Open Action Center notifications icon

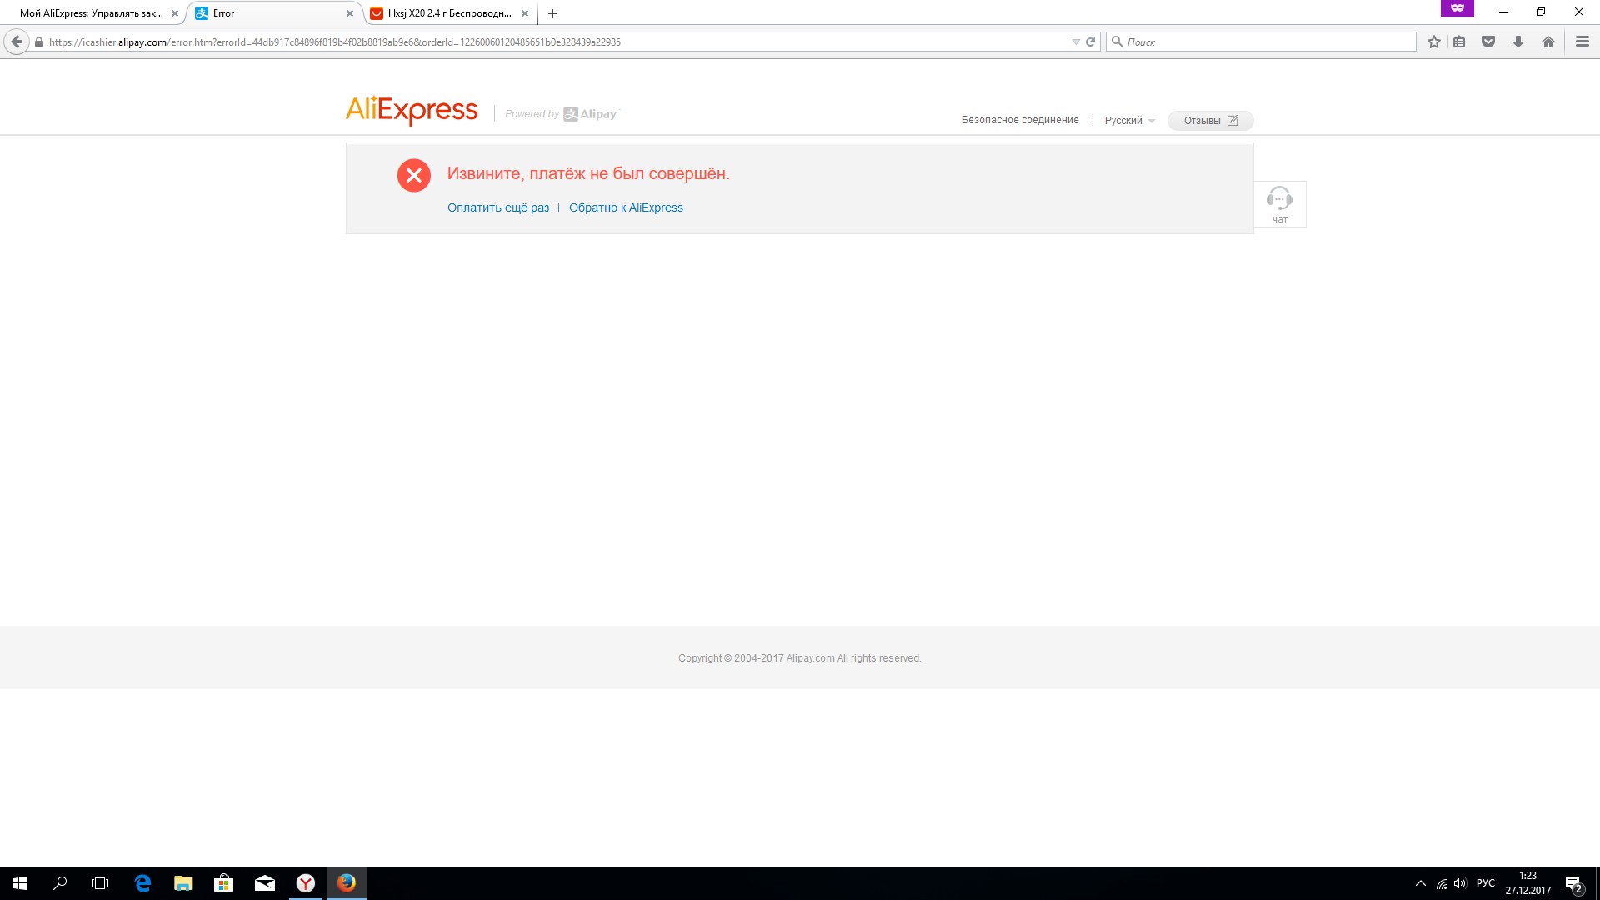(x=1574, y=884)
